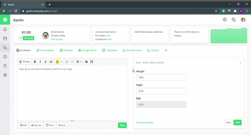Click inside the evolution text editor area

pyautogui.click(x=72, y=93)
